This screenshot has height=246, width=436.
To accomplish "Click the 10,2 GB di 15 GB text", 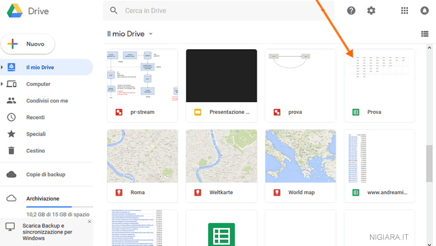I will pyautogui.click(x=58, y=214).
